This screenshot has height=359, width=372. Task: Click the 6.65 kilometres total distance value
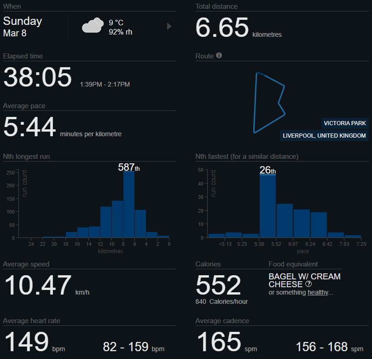coord(222,28)
